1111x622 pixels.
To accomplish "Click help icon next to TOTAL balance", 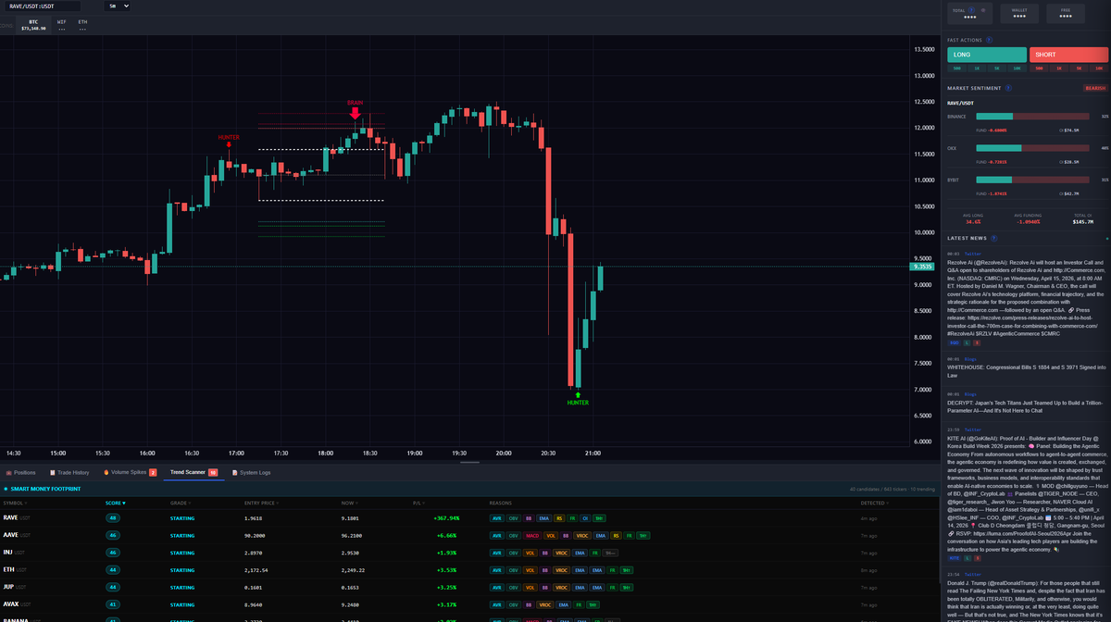I will (972, 10).
